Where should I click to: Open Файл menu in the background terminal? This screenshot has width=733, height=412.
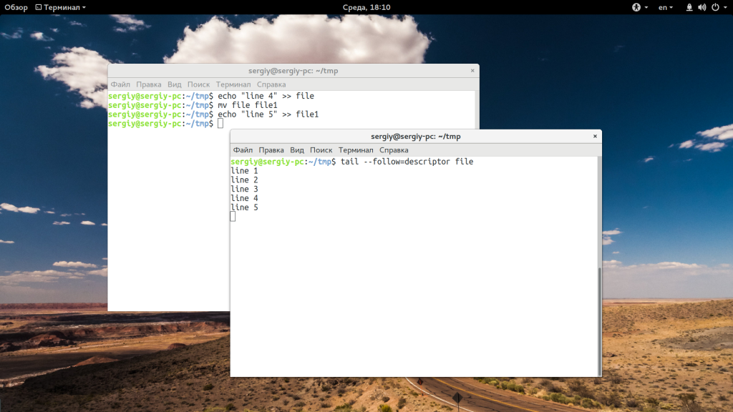coord(120,84)
